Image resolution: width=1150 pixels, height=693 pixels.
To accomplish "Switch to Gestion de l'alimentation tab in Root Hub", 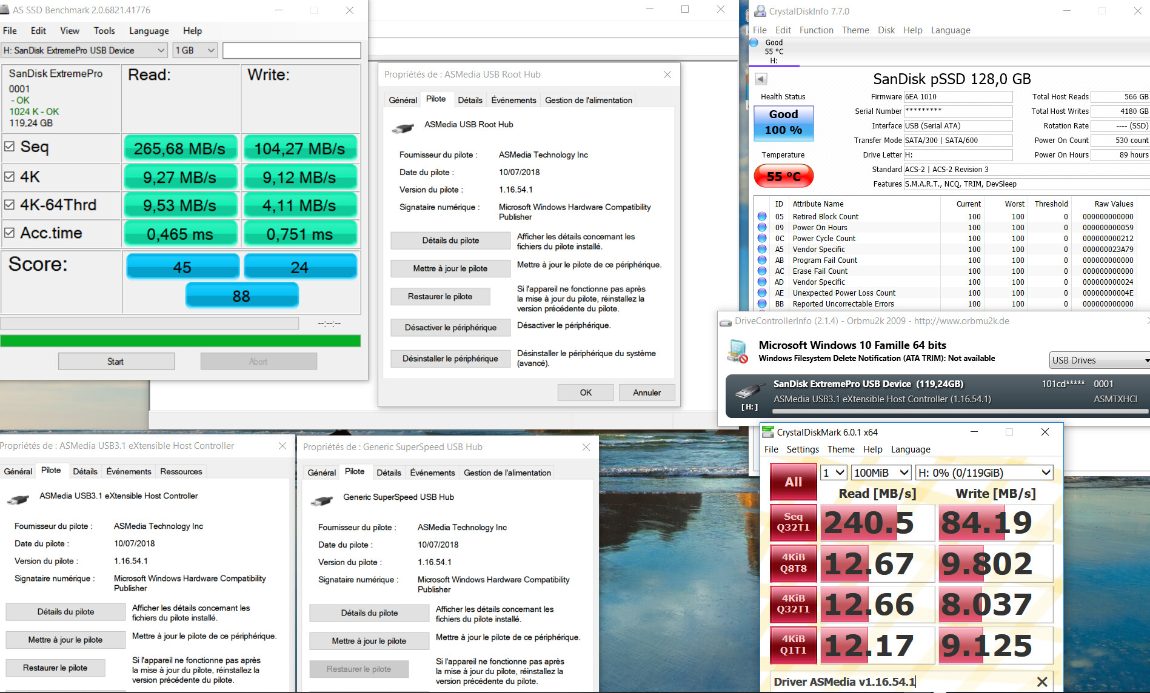I will tap(588, 101).
